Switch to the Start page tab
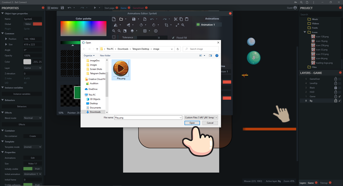343x186 pixels. tap(109, 8)
